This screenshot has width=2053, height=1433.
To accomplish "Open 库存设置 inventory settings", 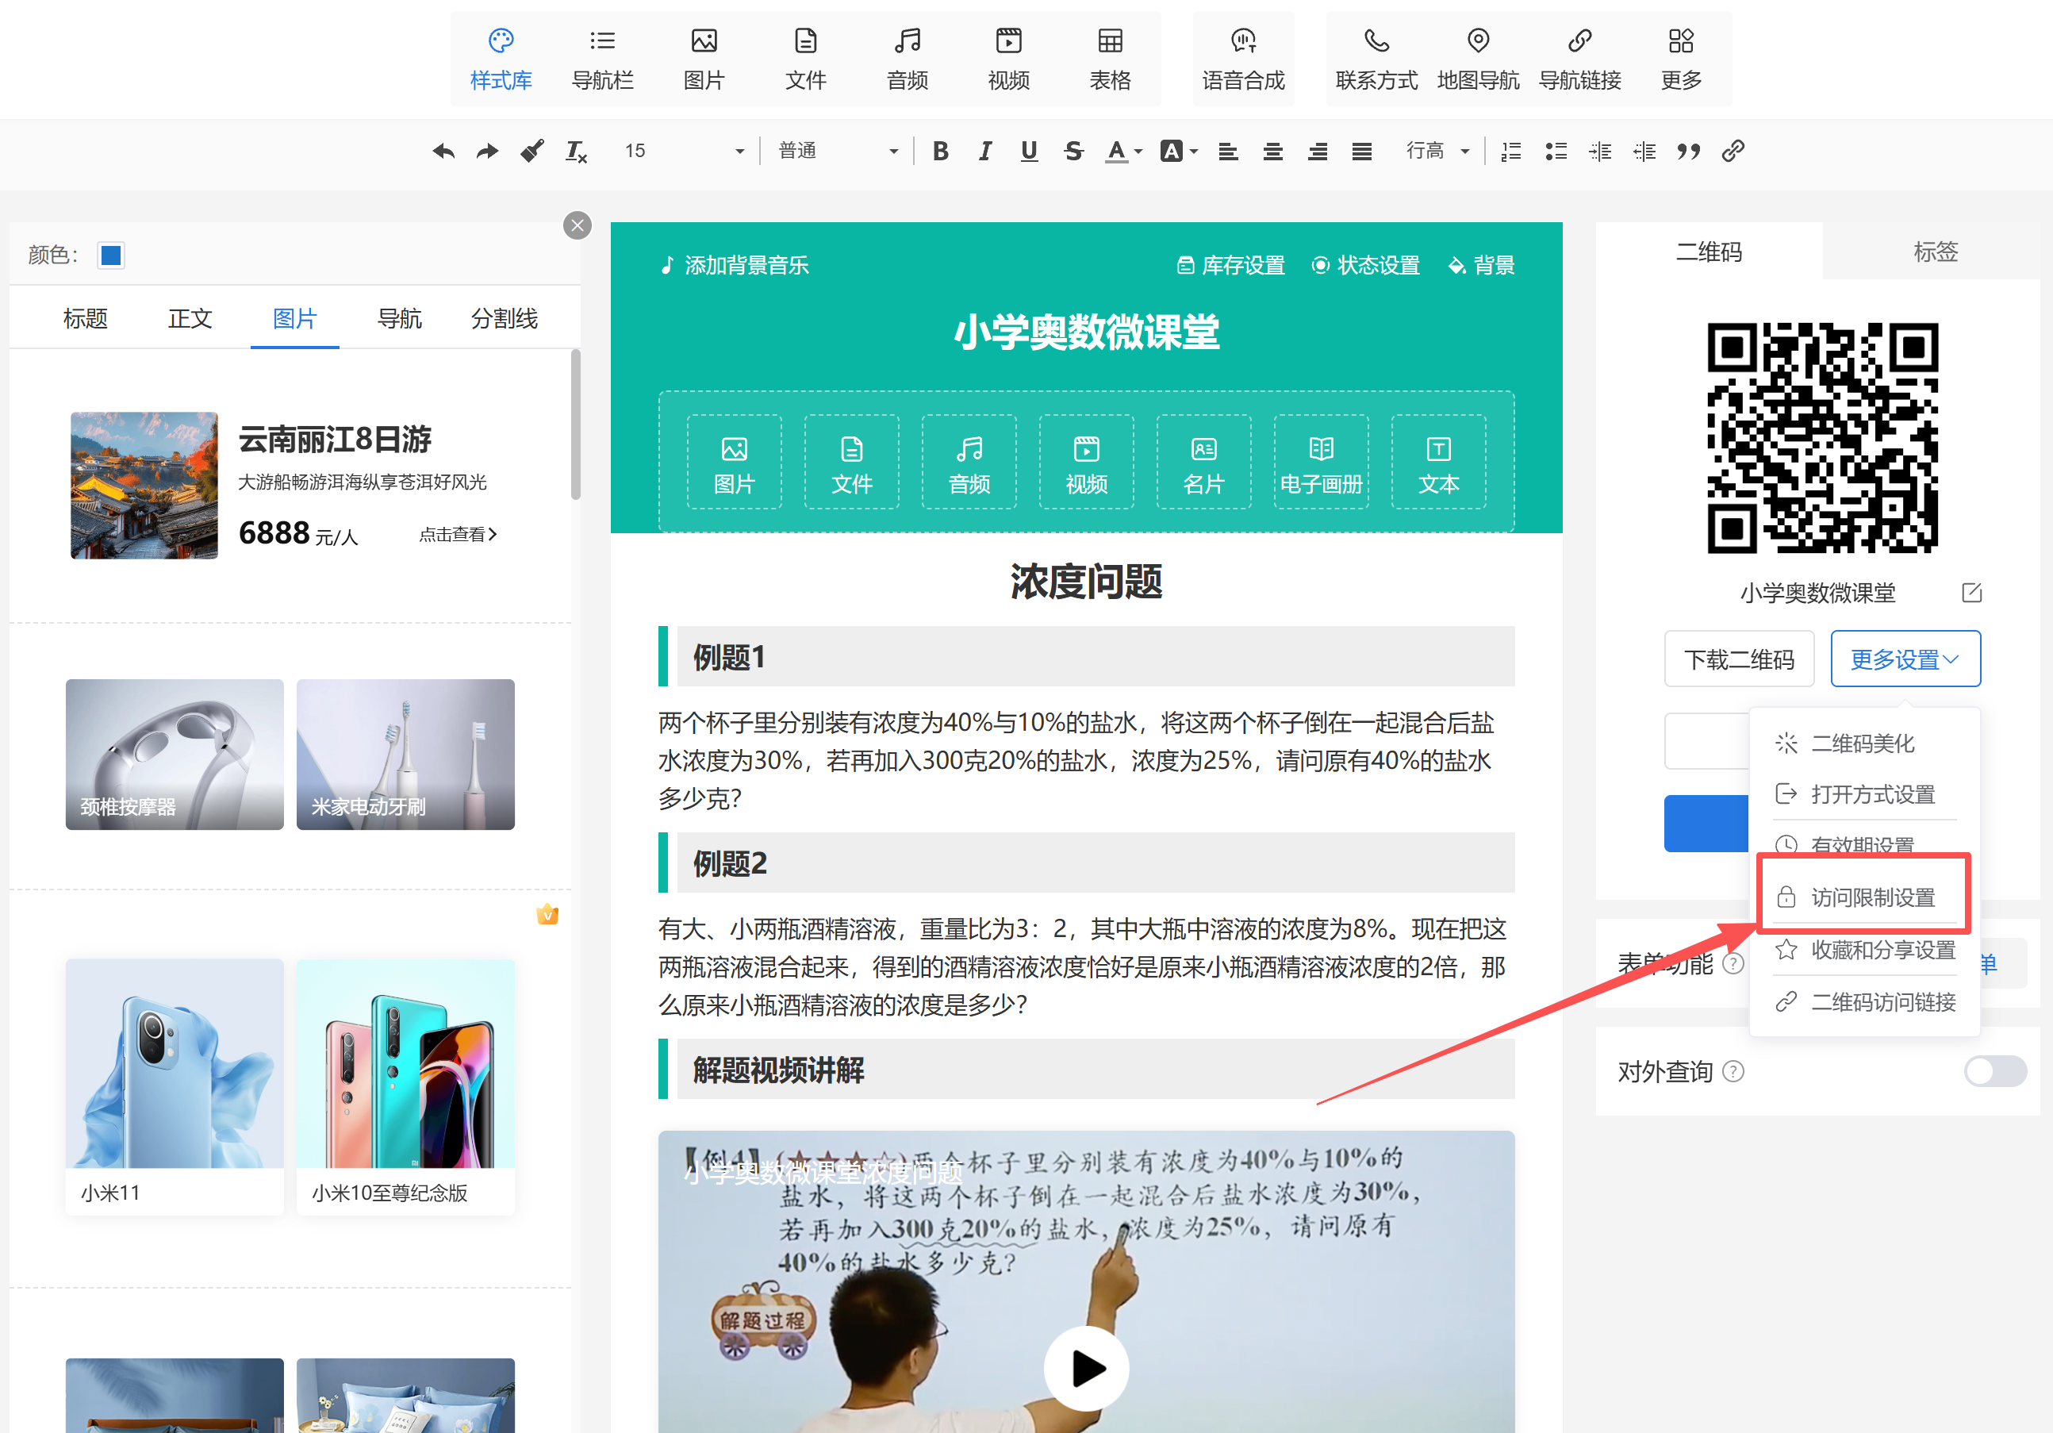I will (1230, 266).
